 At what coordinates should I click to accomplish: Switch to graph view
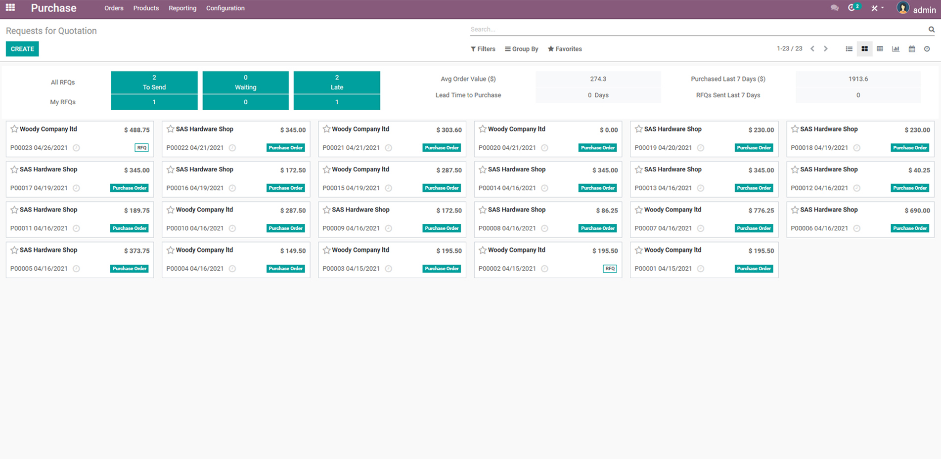pos(896,49)
